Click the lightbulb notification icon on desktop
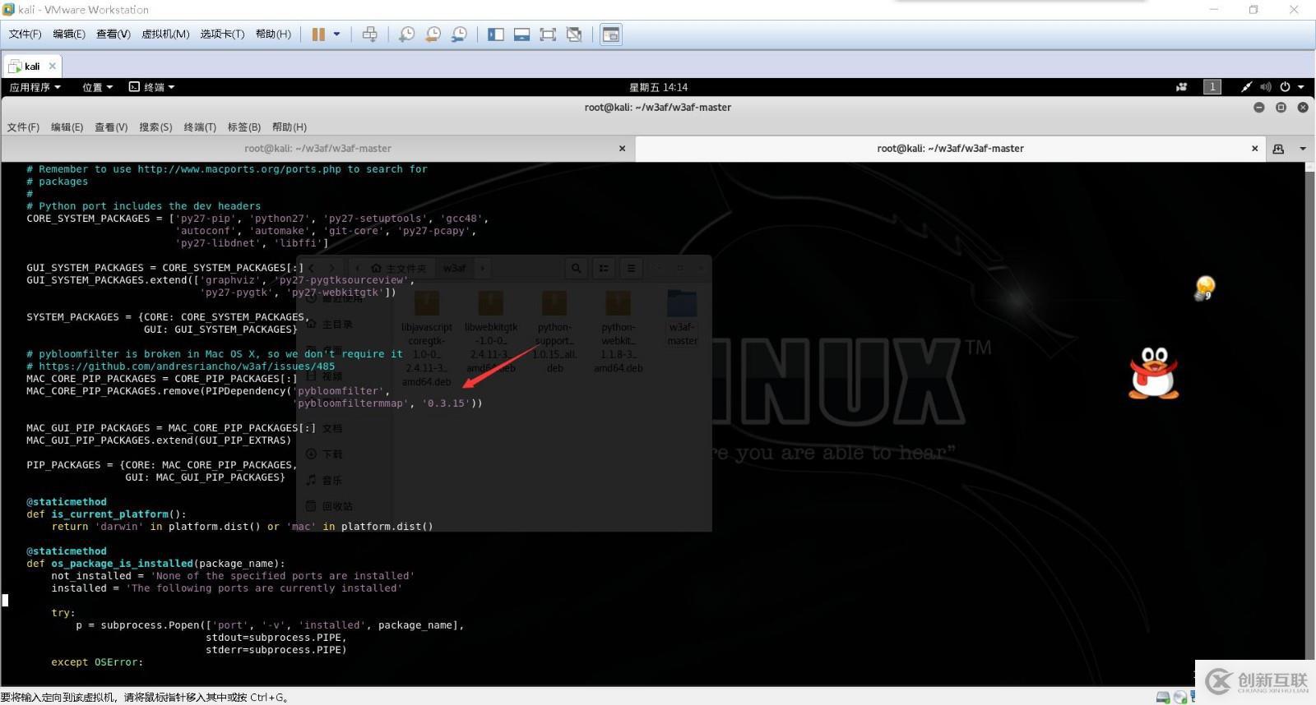1316x705 pixels. 1204,288
